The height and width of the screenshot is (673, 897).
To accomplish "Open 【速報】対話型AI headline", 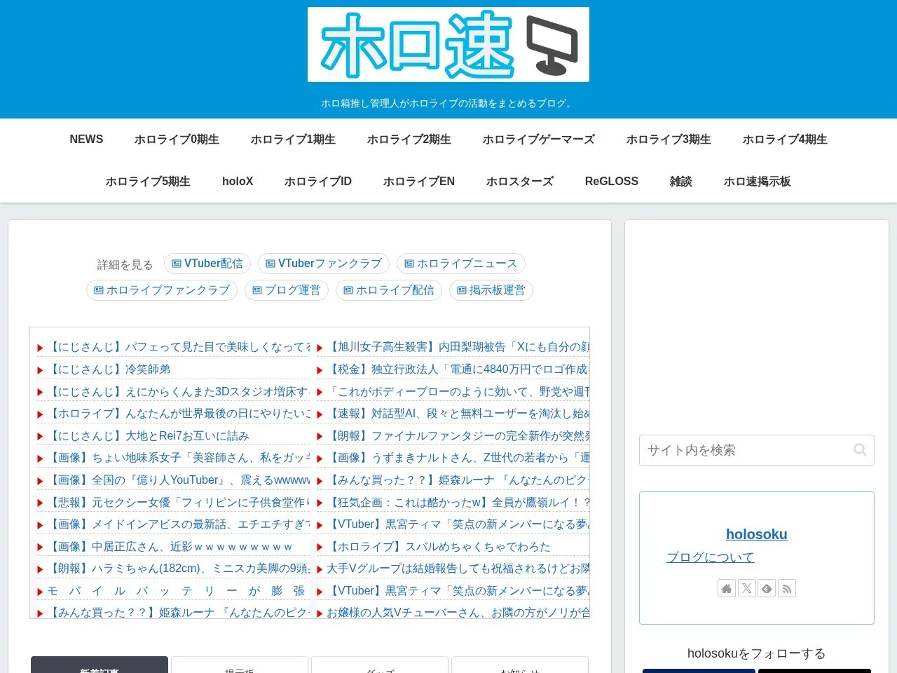I will pyautogui.click(x=458, y=414).
